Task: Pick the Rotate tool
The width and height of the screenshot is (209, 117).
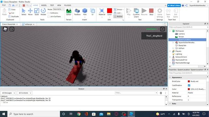Action: tap(43, 12)
